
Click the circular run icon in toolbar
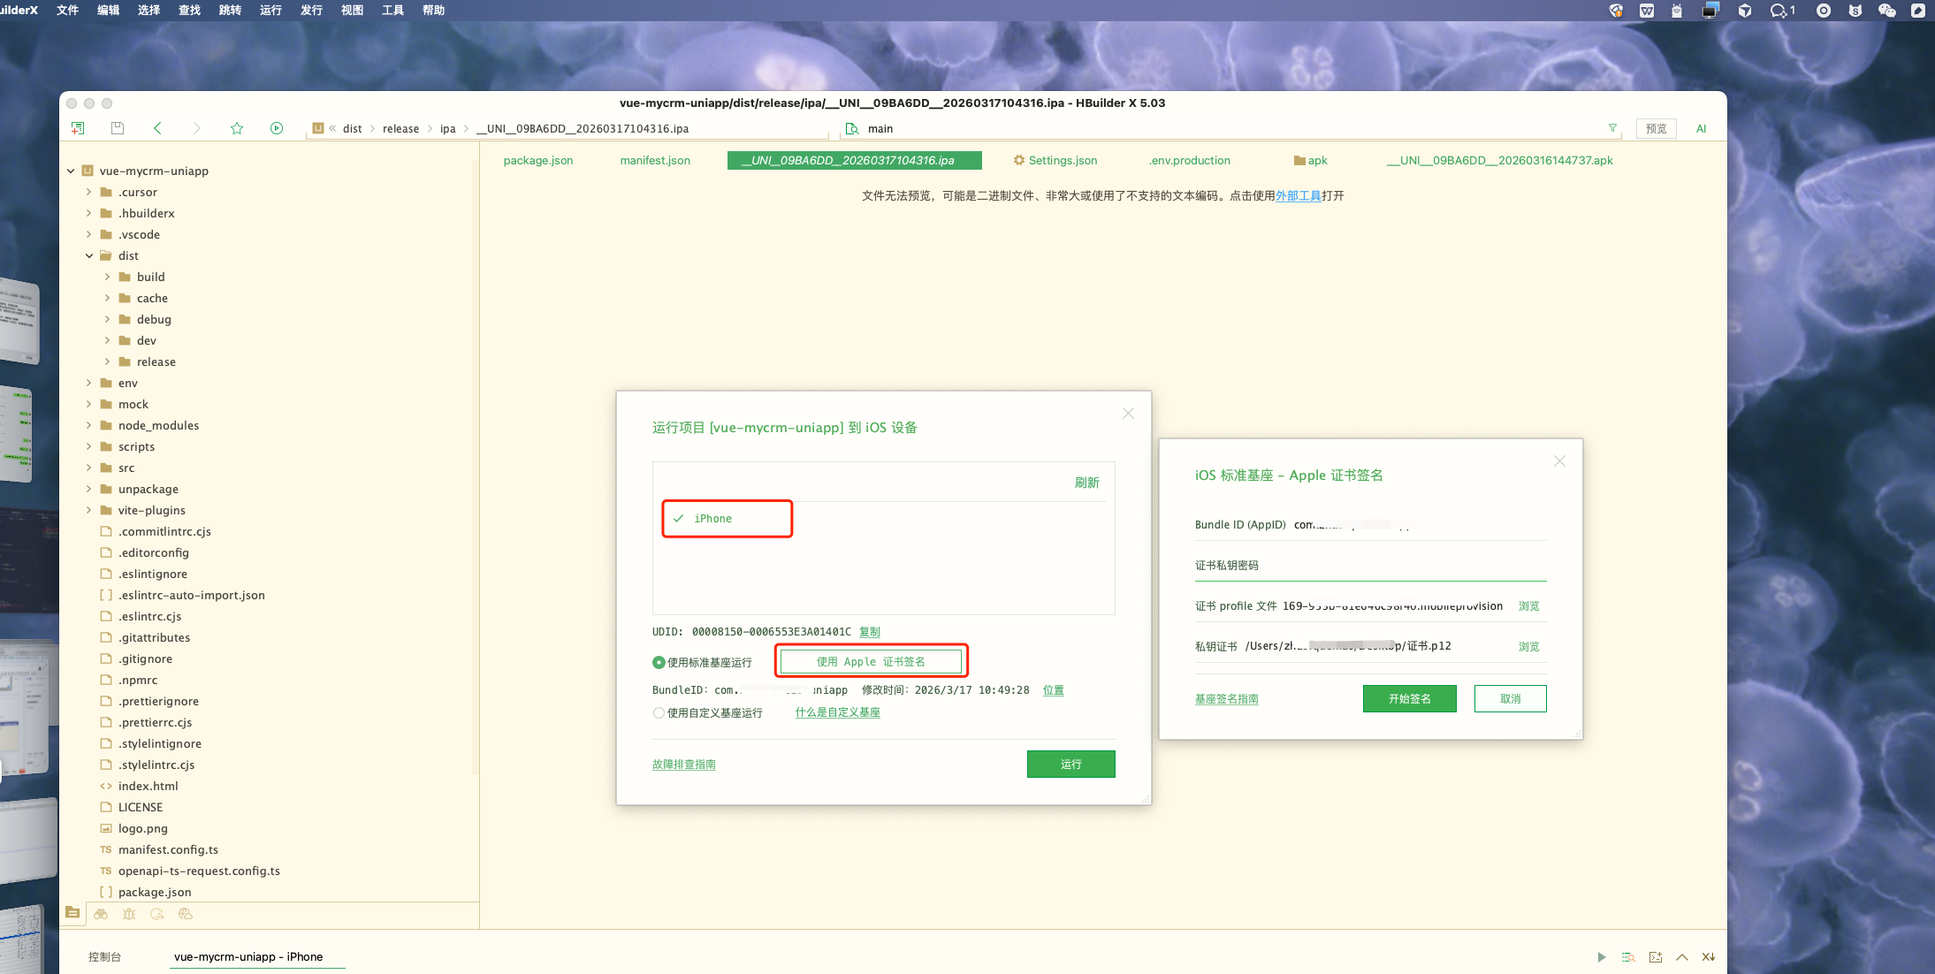pos(277,128)
